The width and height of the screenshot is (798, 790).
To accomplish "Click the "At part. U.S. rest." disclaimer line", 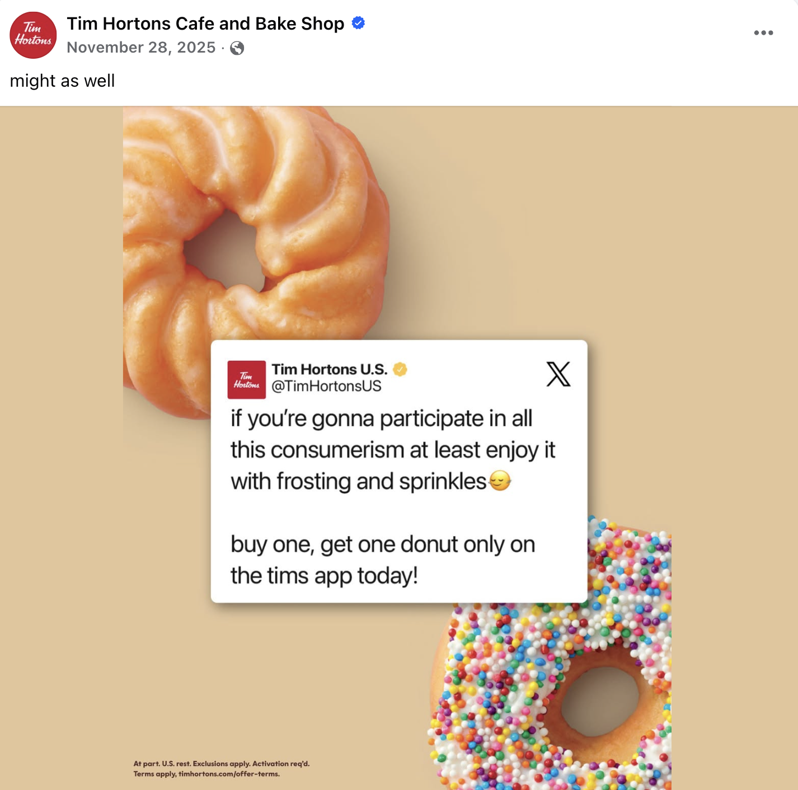I will pos(222,764).
